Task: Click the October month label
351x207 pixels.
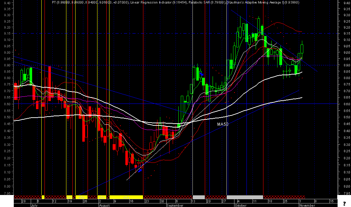Action: click(240, 205)
